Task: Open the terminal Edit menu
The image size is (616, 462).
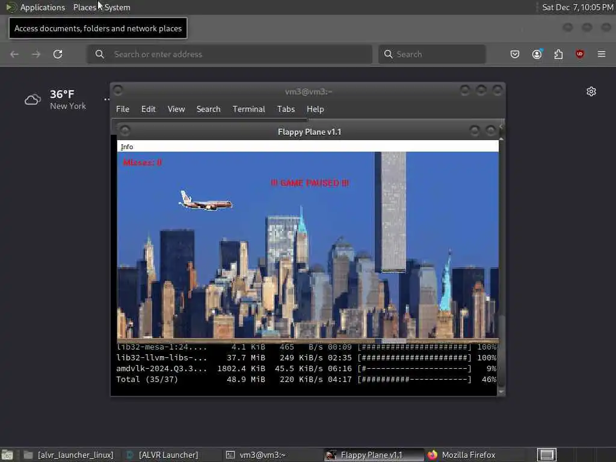Action: 149,109
